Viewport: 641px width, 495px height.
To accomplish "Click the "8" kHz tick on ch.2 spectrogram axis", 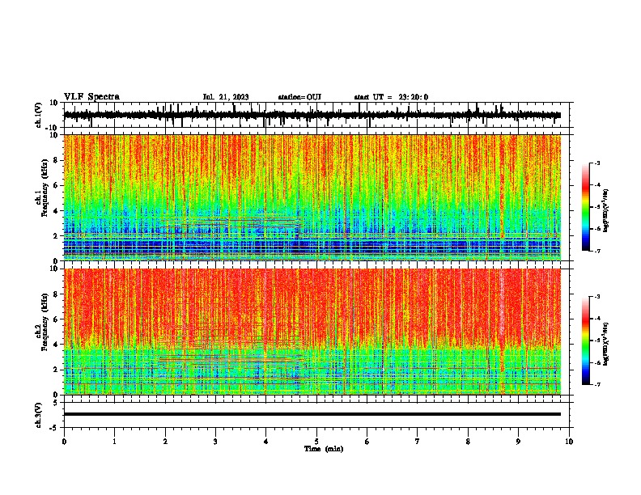I will click(x=57, y=294).
